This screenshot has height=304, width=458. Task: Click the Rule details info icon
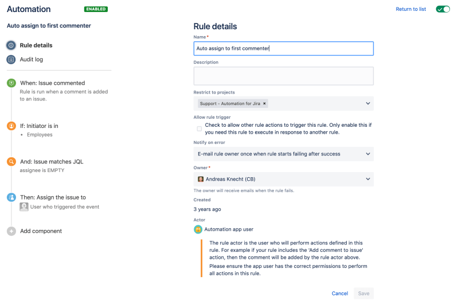click(11, 45)
